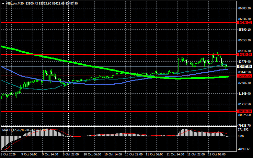Image resolution: width=253 pixels, height=158 pixels.
Task: Click the 83779.40 price scale value
Action: coord(245,62)
